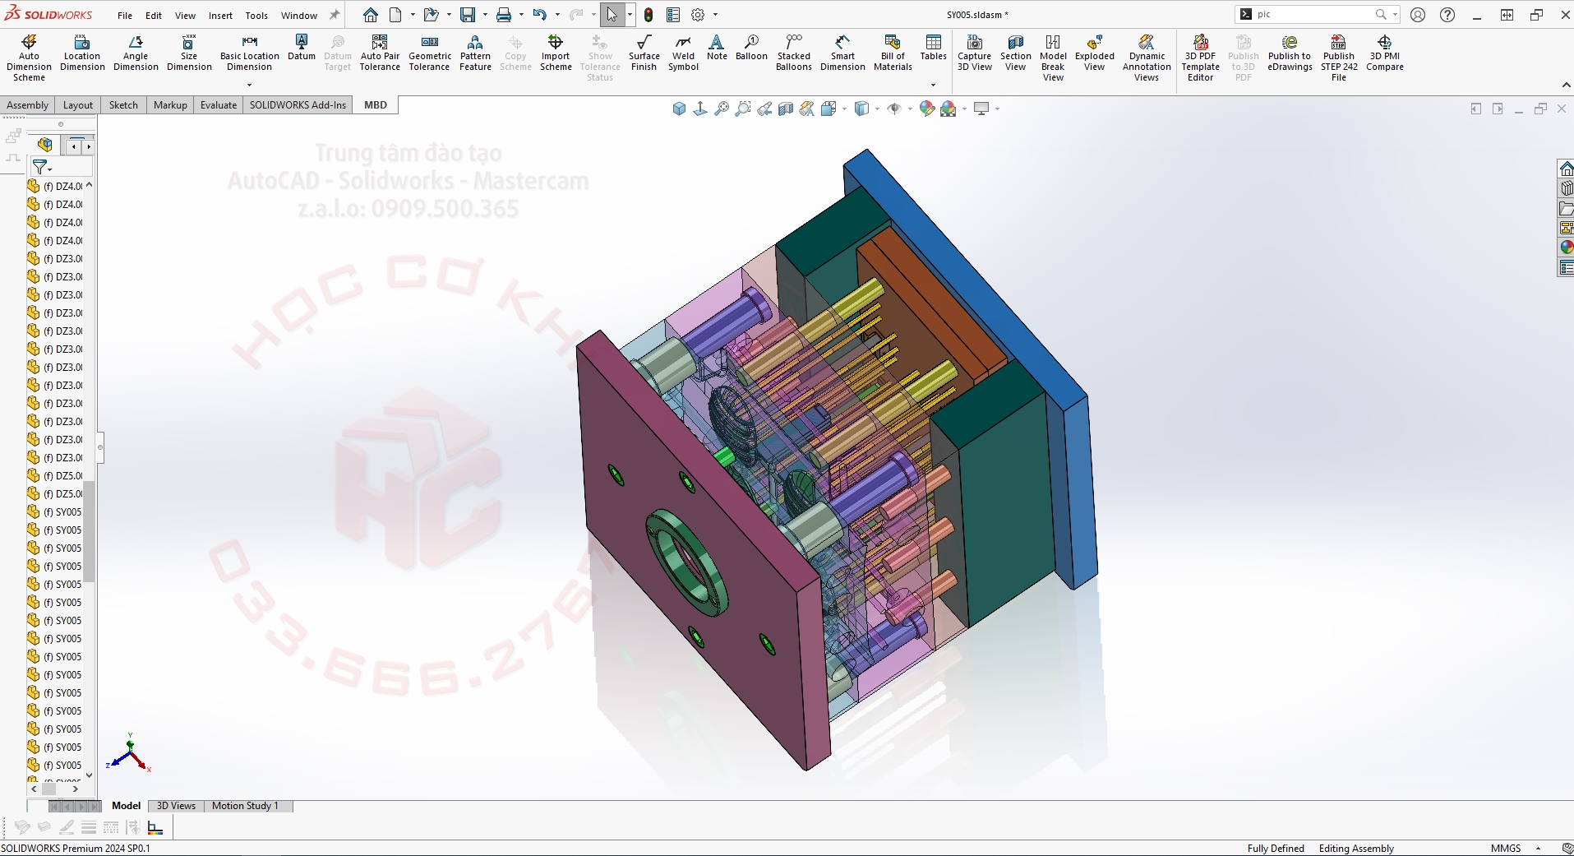The height and width of the screenshot is (856, 1574).
Task: Click the feature tree horizontal scrollbar
Action: tap(54, 789)
